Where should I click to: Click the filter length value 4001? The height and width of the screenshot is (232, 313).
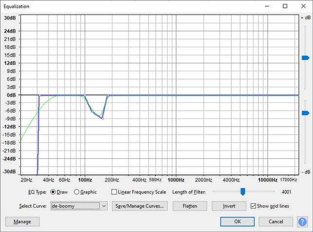(x=286, y=192)
